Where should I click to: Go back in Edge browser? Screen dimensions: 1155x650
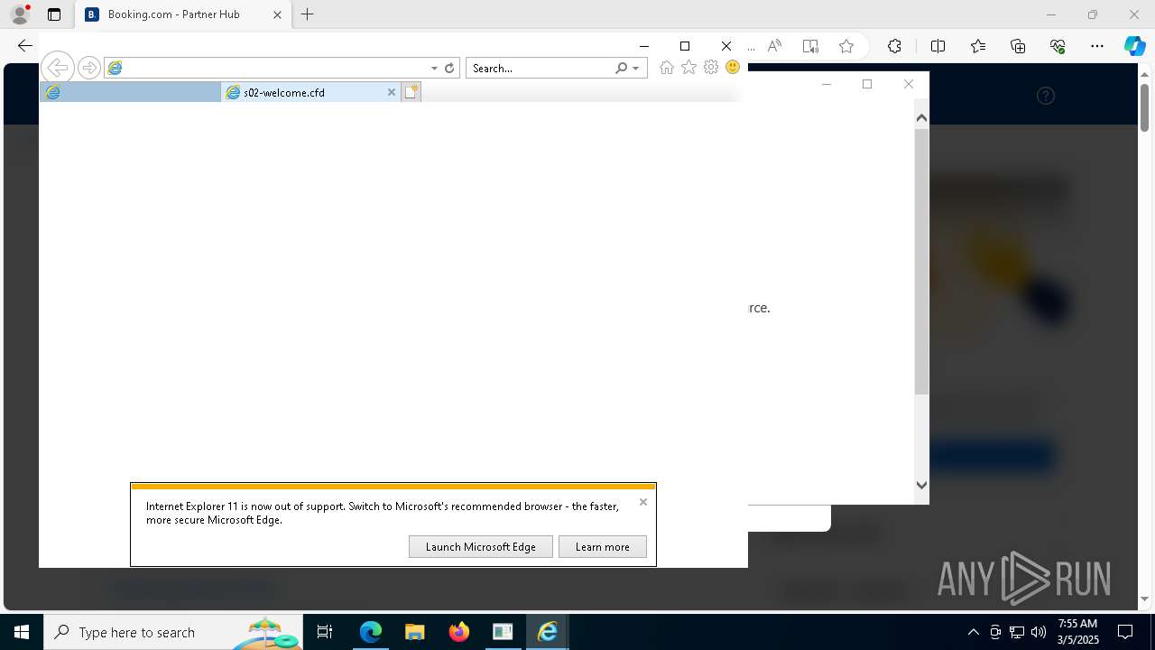click(25, 46)
